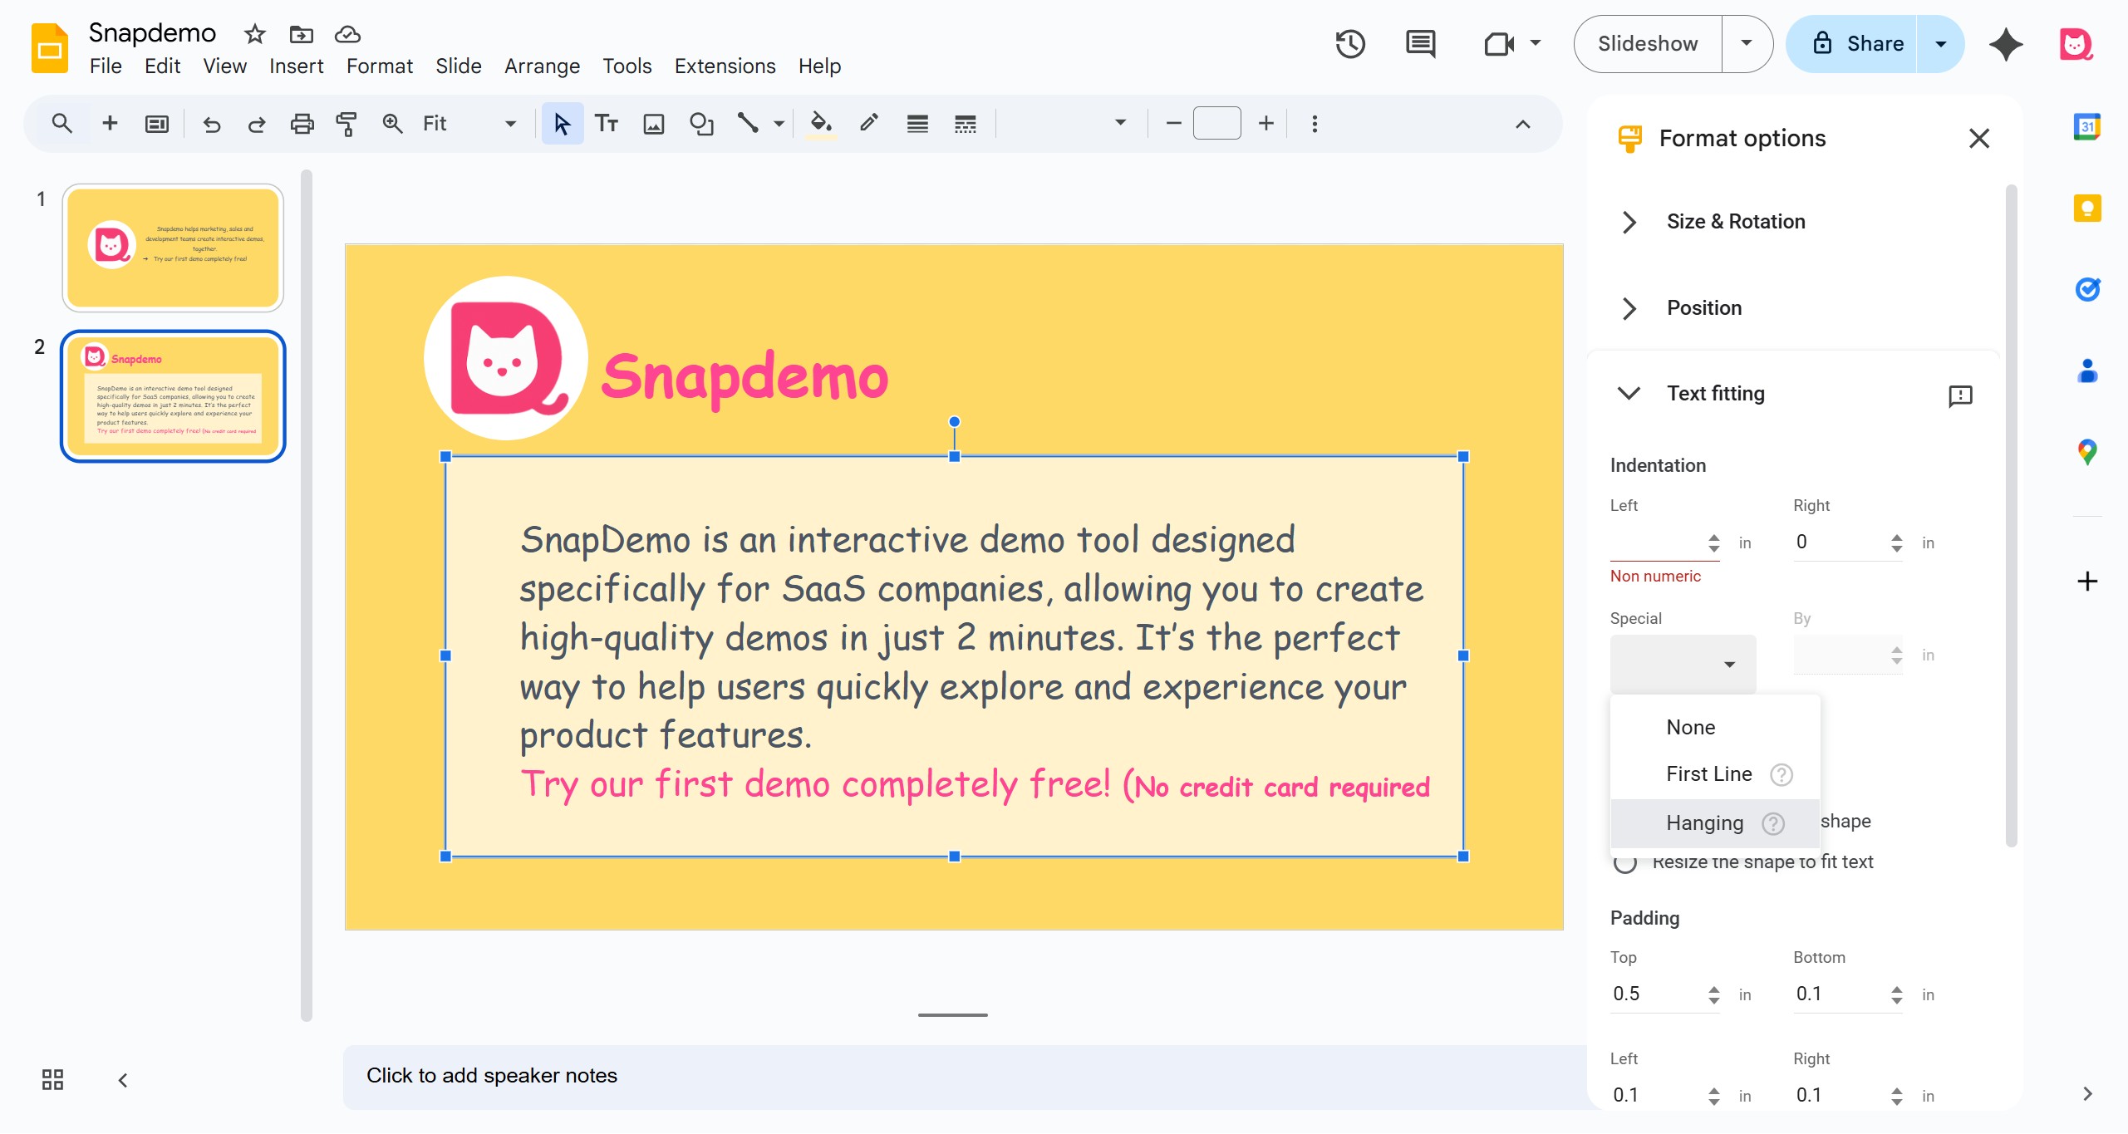Open the Arrange menu

(x=542, y=66)
